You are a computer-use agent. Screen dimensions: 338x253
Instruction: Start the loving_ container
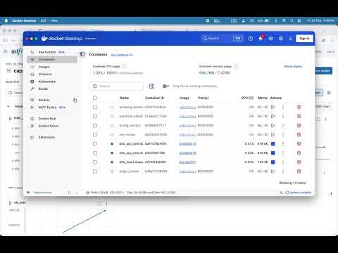coord(273,125)
